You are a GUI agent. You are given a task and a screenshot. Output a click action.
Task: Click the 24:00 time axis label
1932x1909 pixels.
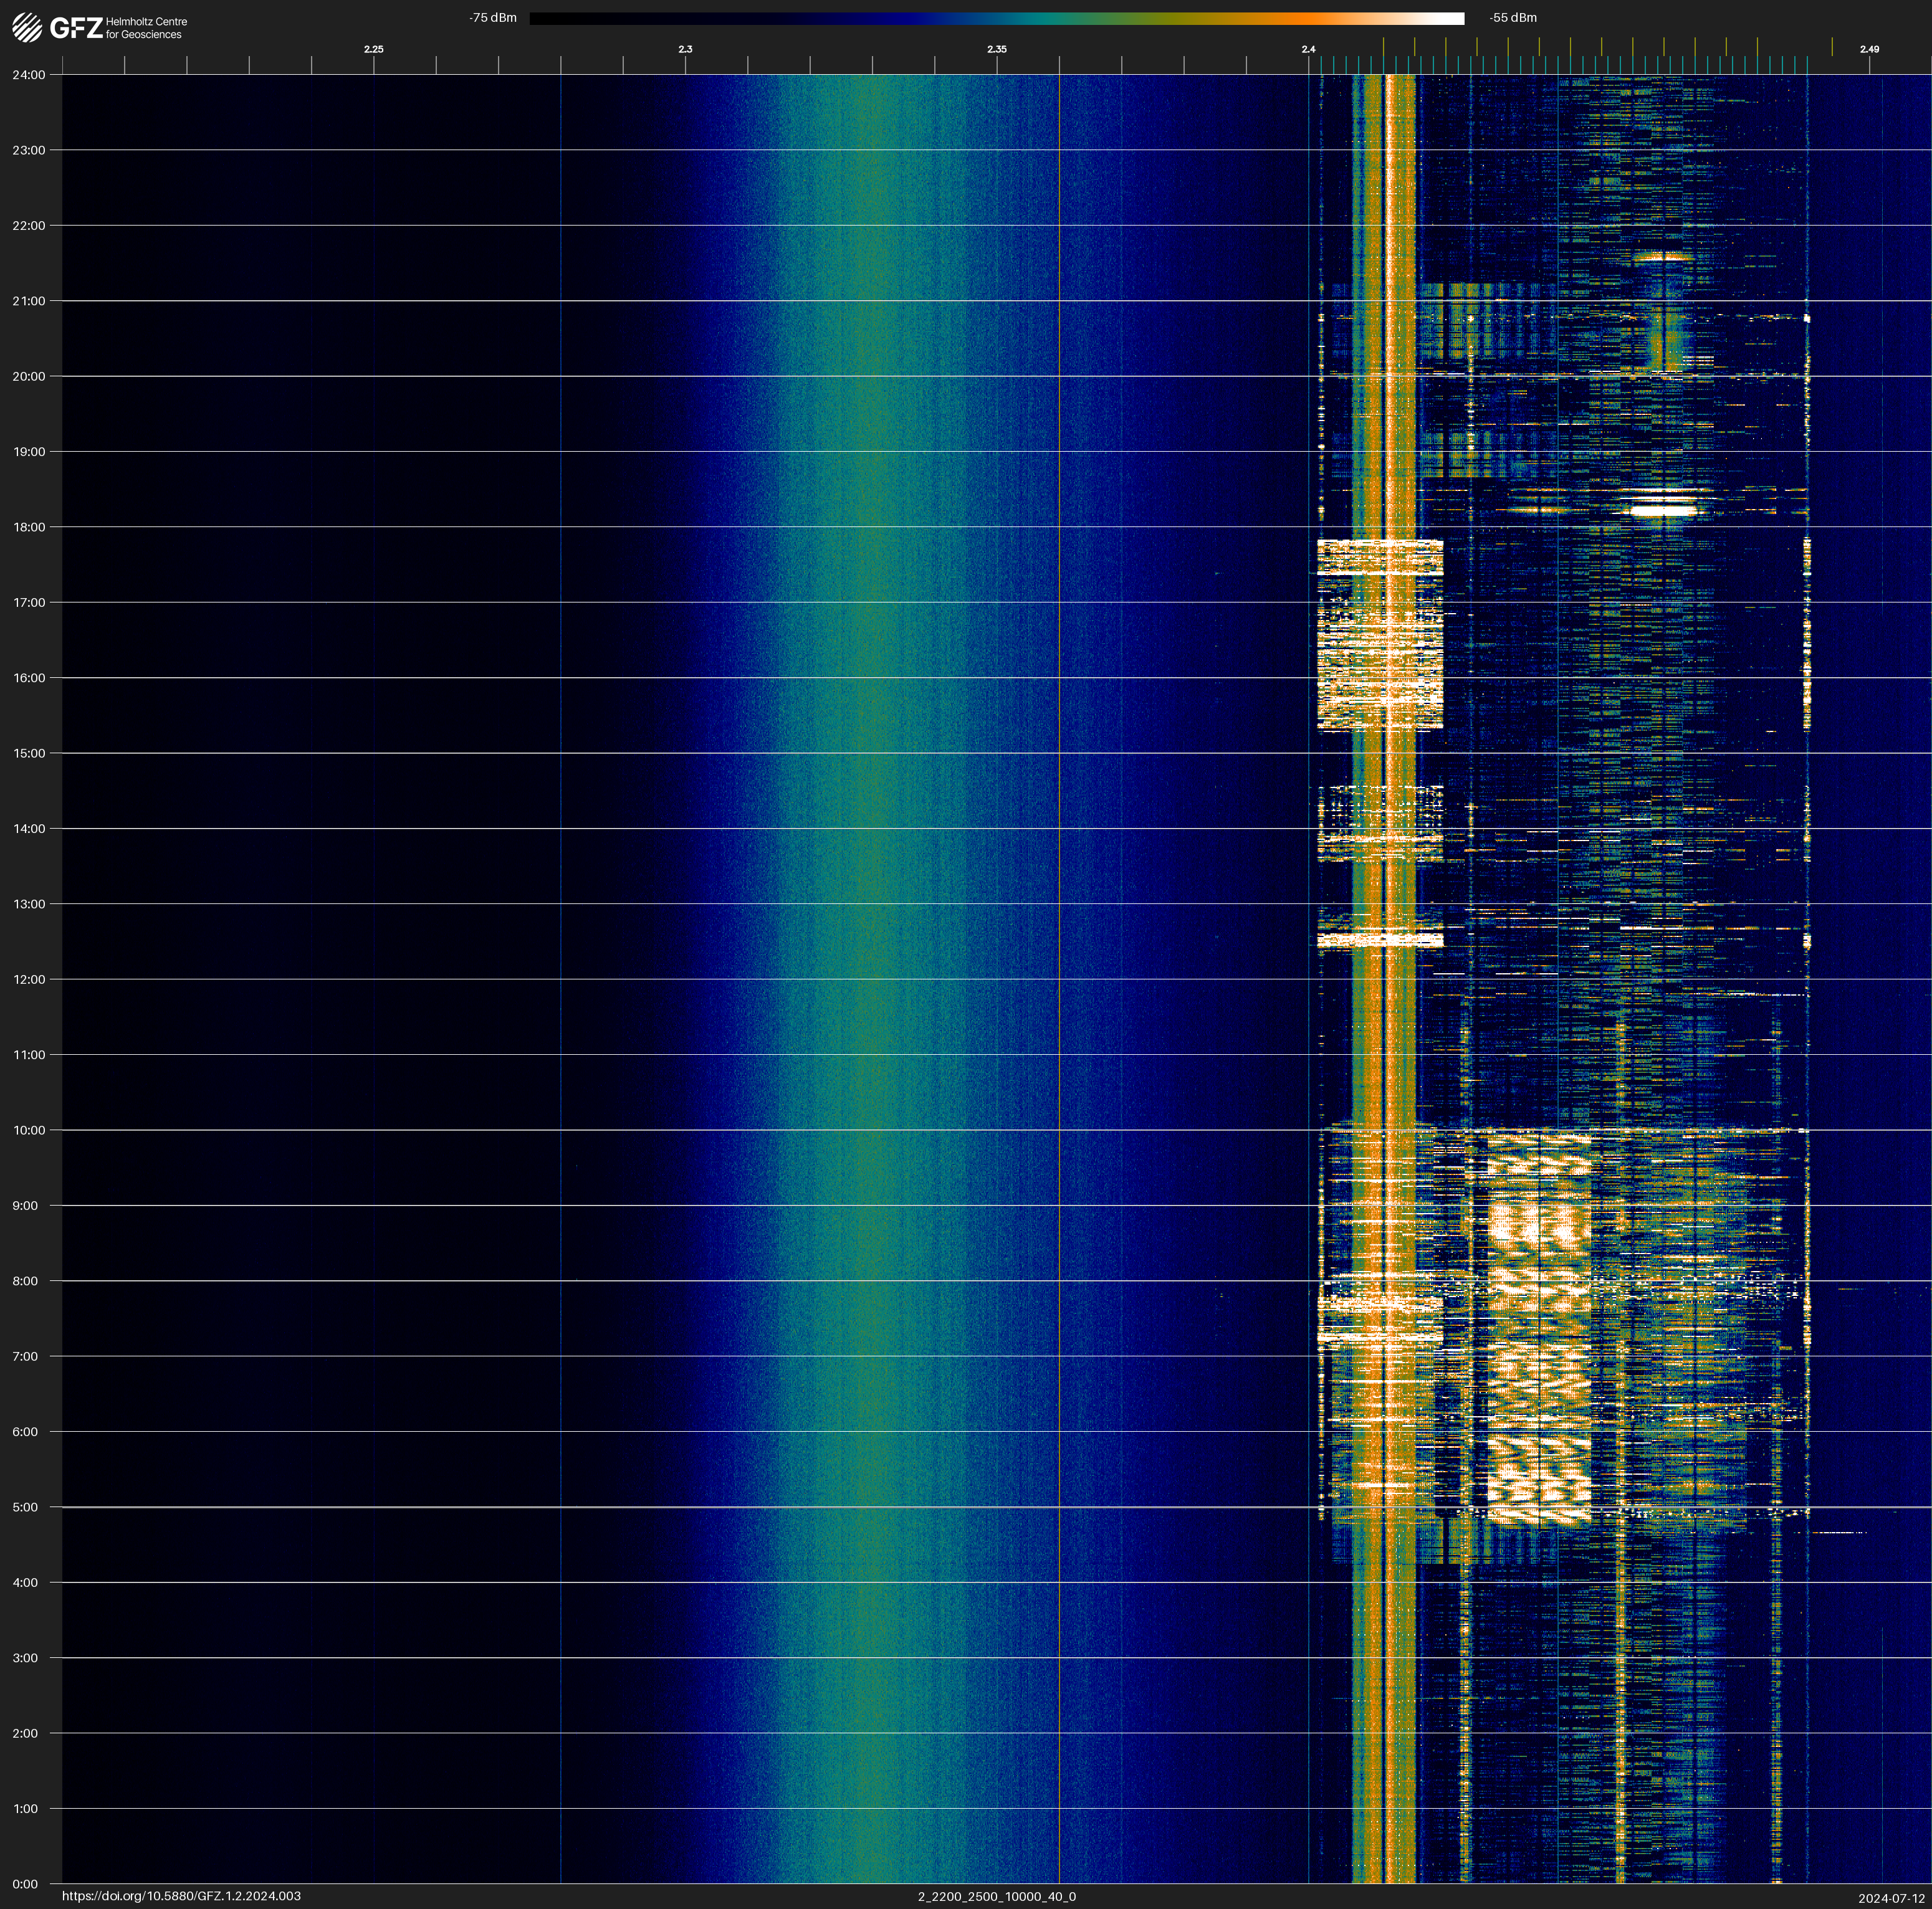[x=29, y=75]
